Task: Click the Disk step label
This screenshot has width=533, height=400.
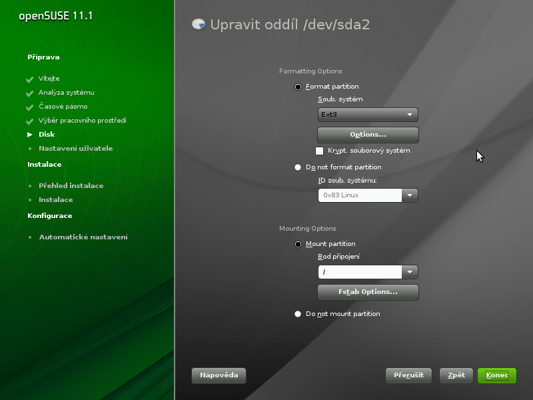Action: 47,135
